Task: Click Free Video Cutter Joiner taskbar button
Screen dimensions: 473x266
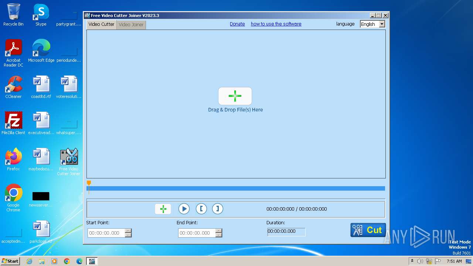Action: [x=92, y=261]
